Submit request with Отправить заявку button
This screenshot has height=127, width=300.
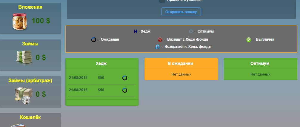181,12
